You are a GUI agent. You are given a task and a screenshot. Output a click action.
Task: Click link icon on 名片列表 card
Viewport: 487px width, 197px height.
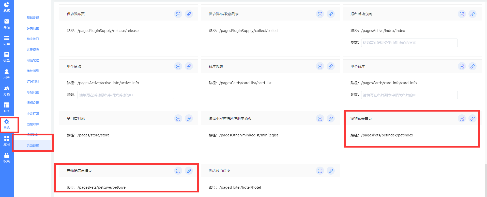click(x=331, y=66)
